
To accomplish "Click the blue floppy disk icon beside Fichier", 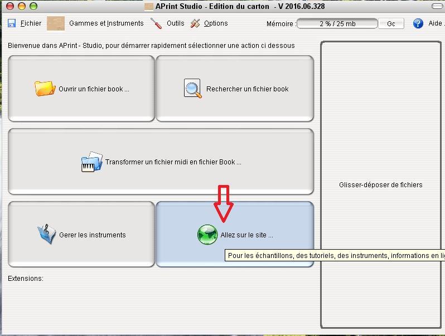I will 12,23.
